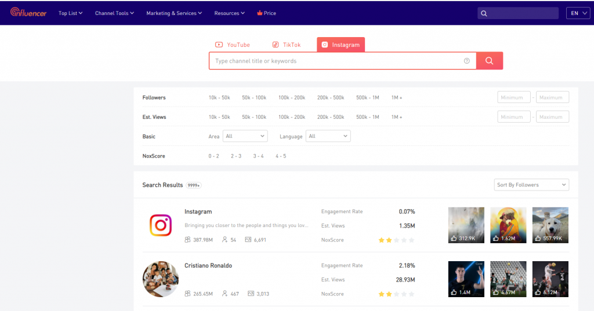The height and width of the screenshot is (311, 594).
Task: Open the Cristiano Ronaldo channel name link
Action: tap(208, 266)
